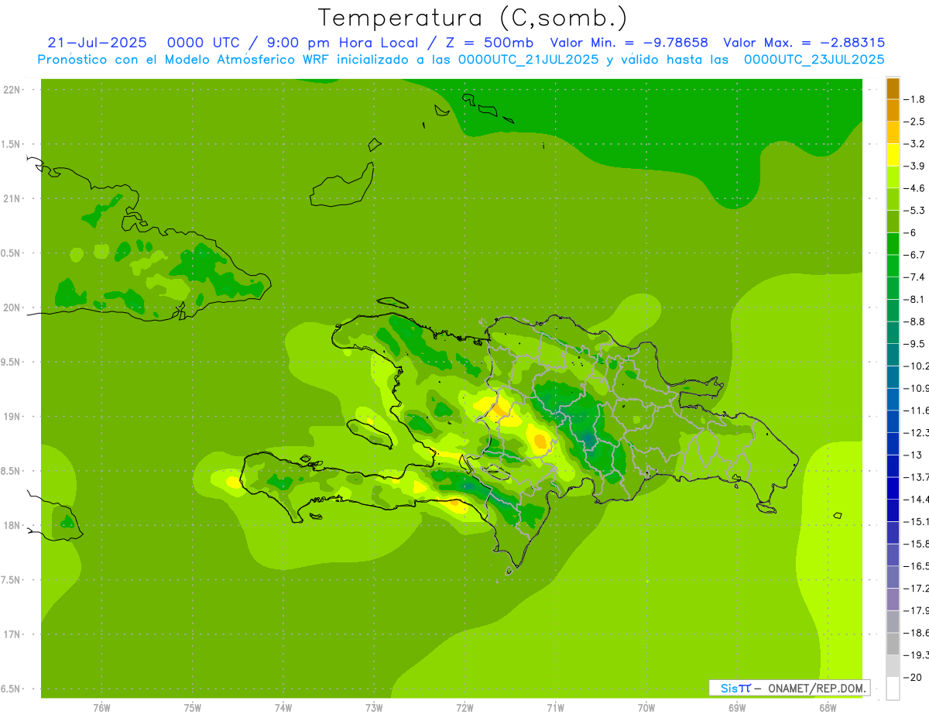Click the orange swatch between -1.8 and -2.5

[x=893, y=110]
